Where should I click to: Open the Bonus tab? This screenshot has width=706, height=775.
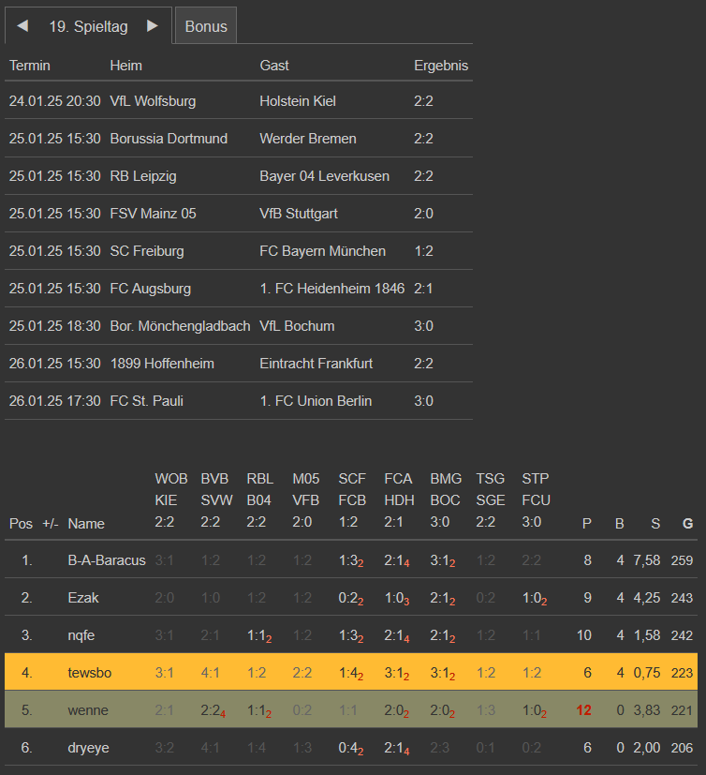pos(206,26)
